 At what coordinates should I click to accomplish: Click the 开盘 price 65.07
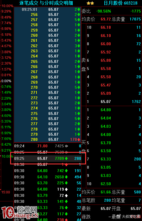[136, 208]
